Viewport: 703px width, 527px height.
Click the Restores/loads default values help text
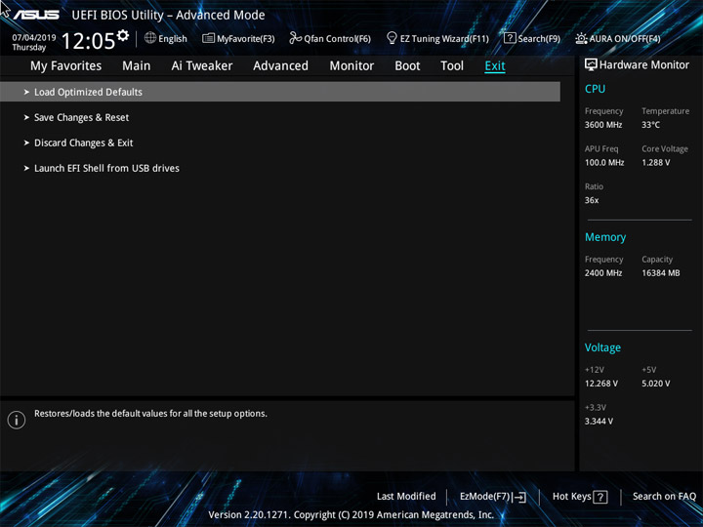(150, 414)
